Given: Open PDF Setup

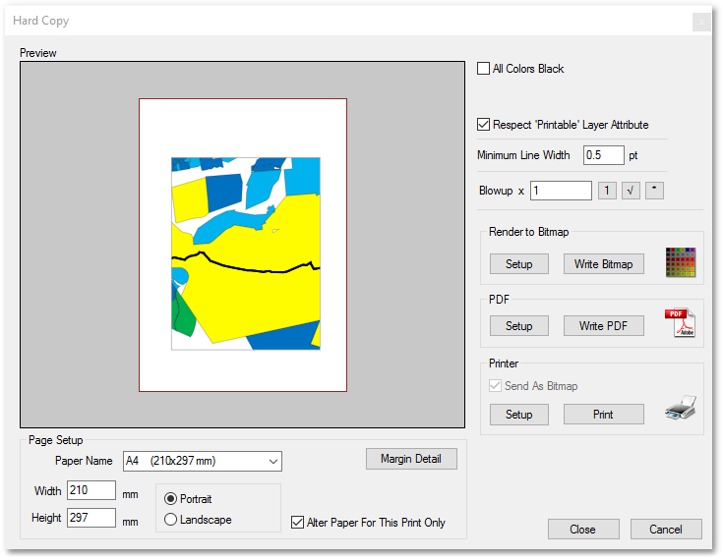Looking at the screenshot, I should [x=519, y=325].
